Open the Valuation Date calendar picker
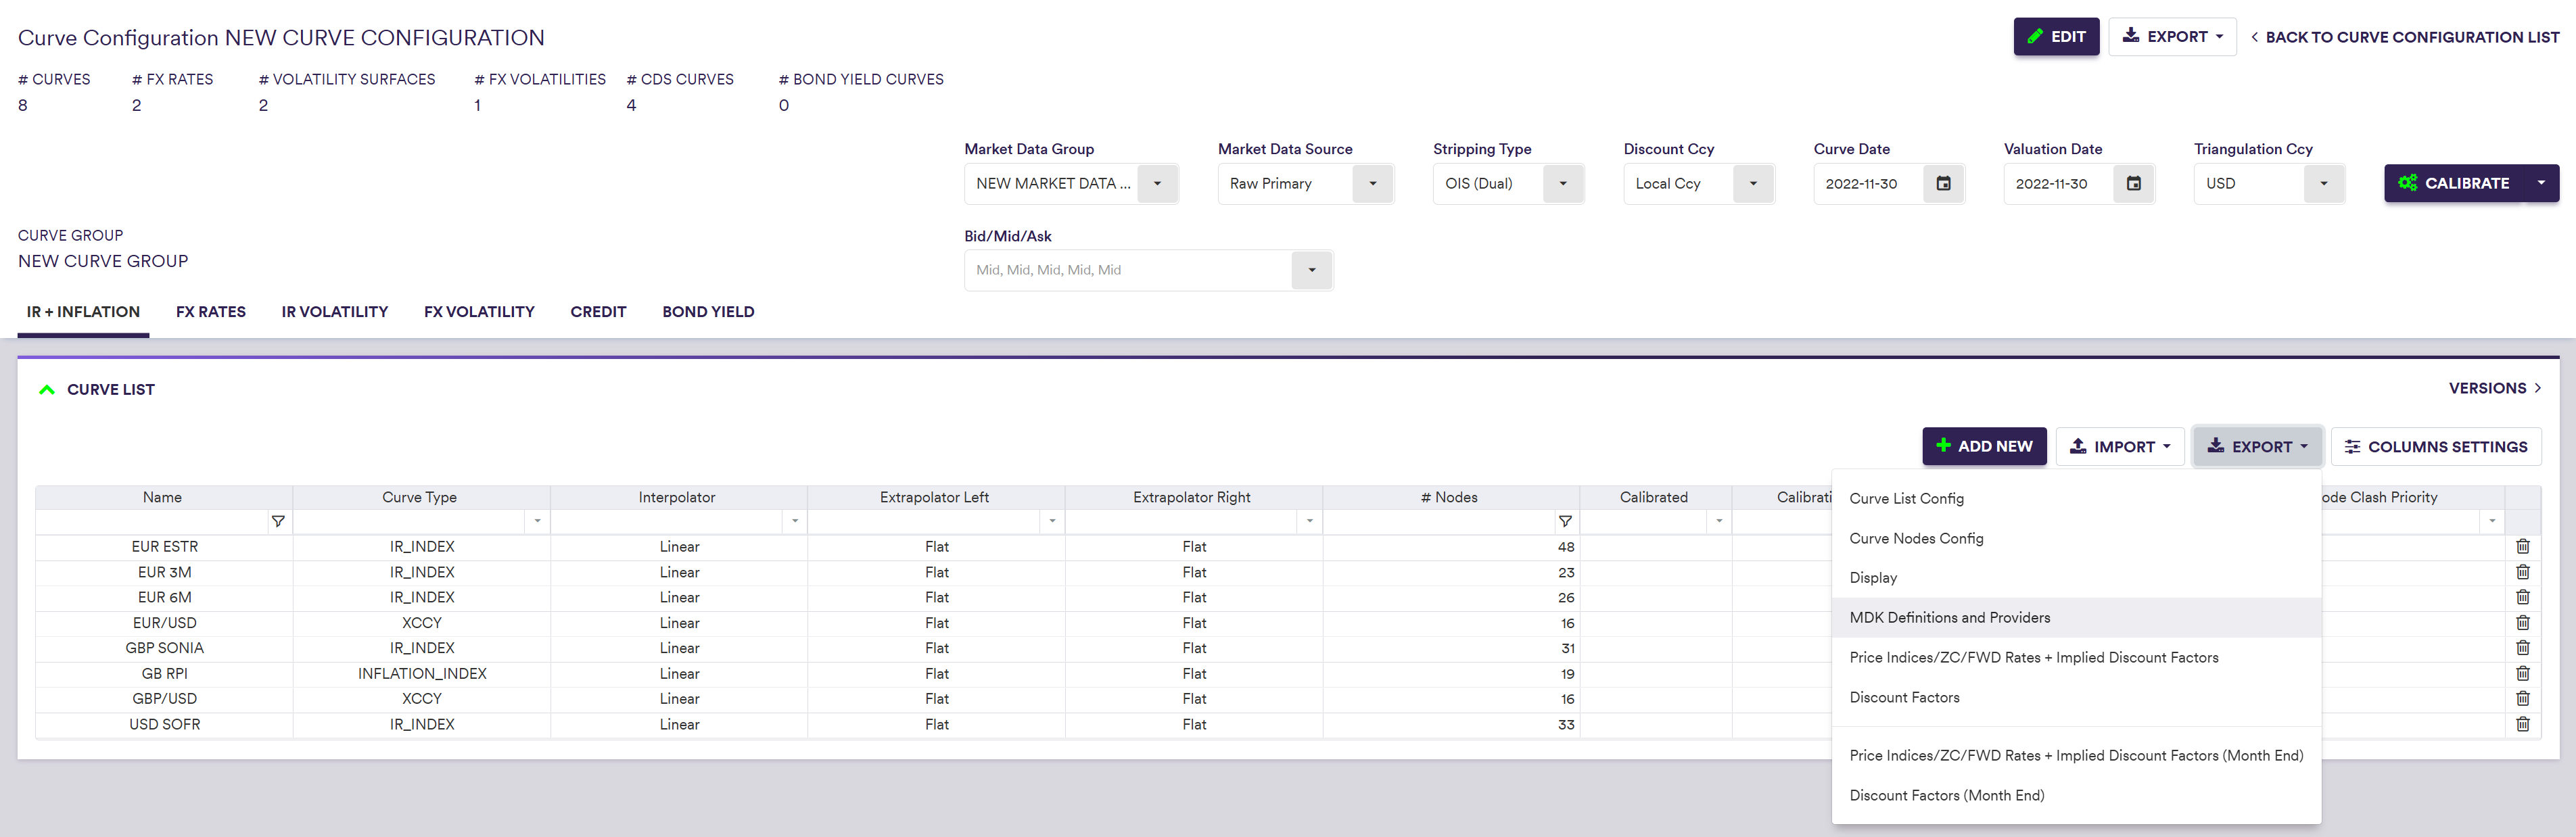The image size is (2576, 837). (2133, 184)
